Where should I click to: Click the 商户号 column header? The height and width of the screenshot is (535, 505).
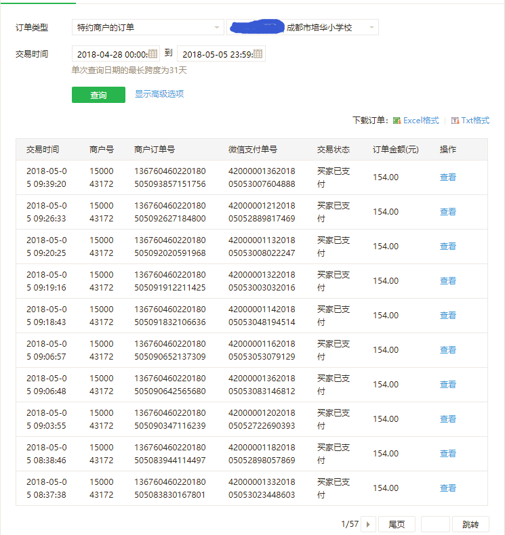point(102,150)
